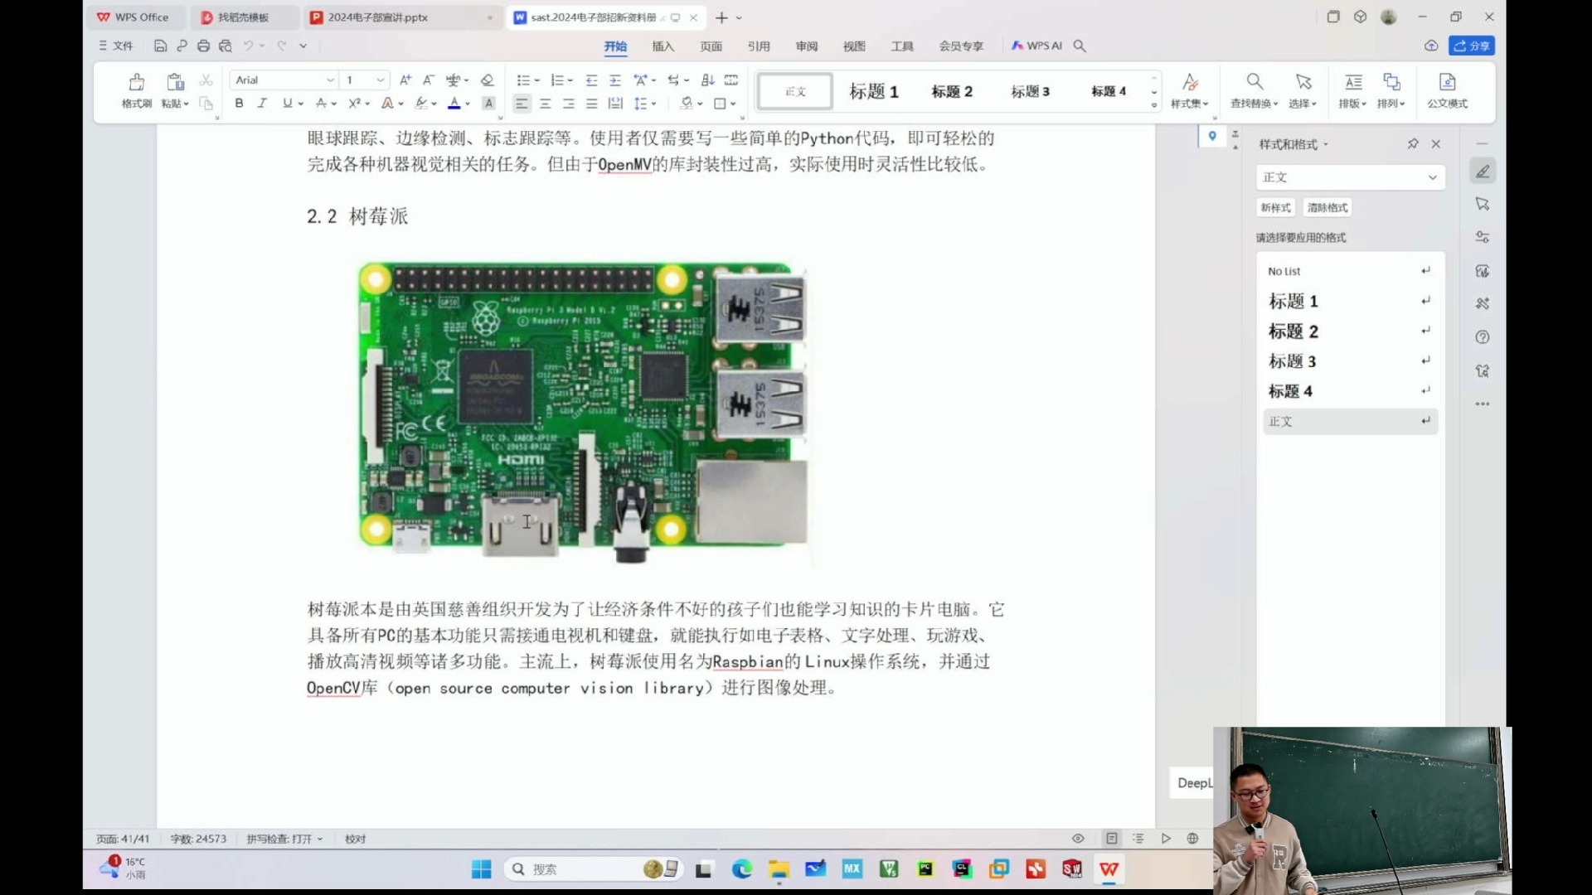
Task: Increase font size with the A+ icon
Action: point(405,80)
